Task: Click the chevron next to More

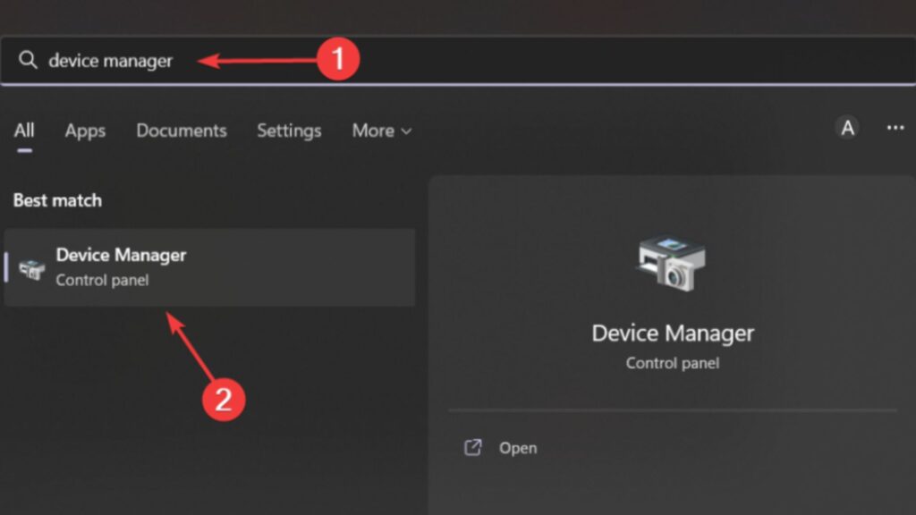Action: (405, 131)
